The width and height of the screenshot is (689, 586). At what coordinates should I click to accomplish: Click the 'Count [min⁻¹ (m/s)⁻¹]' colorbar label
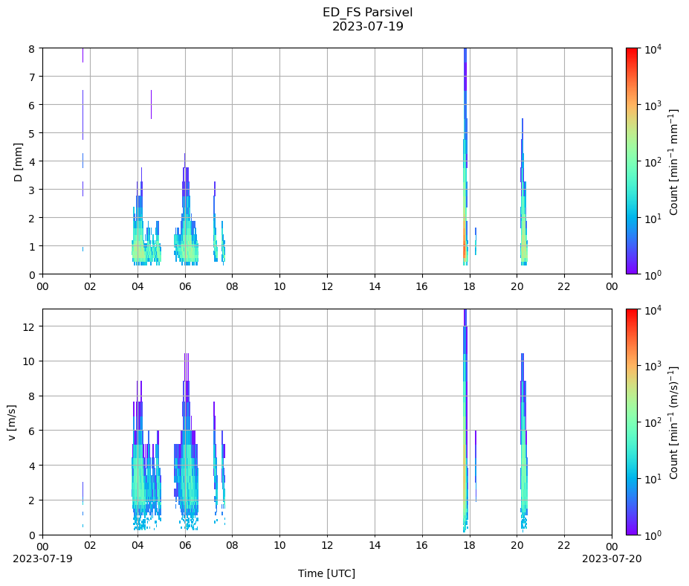point(673,422)
